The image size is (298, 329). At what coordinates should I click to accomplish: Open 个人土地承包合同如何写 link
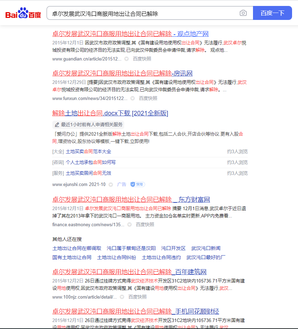pos(91,162)
